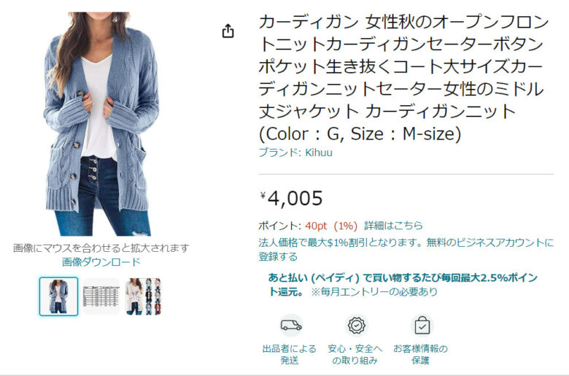Click the 出品者による発送 label

click(290, 355)
